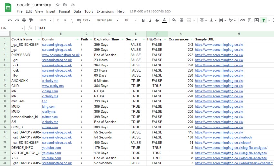Image resolution: width=274 pixels, height=166 pixels.
Task: Select column F header
Action: coord(157,34)
